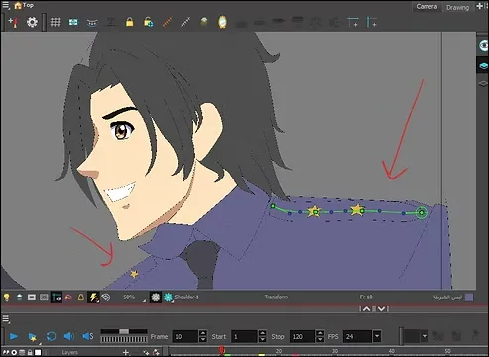489x357 pixels.
Task: Click the curve deformer smile-shaped icon
Action: pyautogui.click(x=92, y=23)
